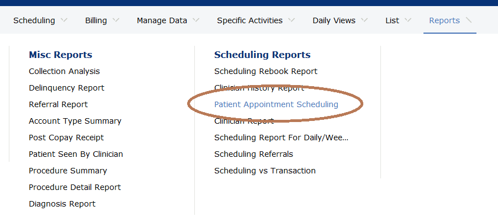
Task: Open the List menu
Action: coord(393,20)
